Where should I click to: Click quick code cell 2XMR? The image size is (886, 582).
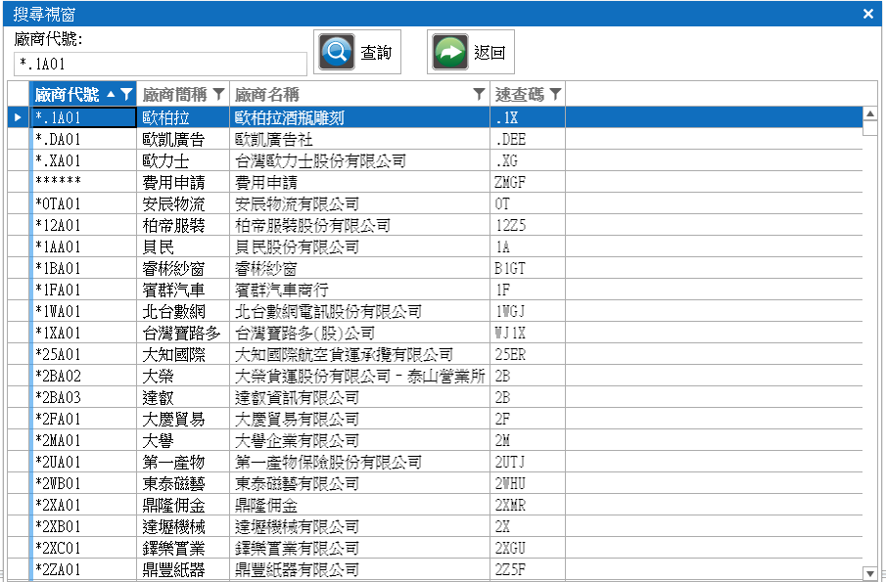[x=528, y=504]
